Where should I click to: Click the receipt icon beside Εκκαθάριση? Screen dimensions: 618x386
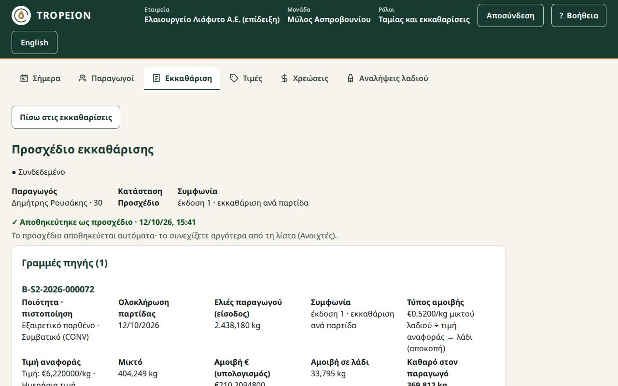pos(156,78)
